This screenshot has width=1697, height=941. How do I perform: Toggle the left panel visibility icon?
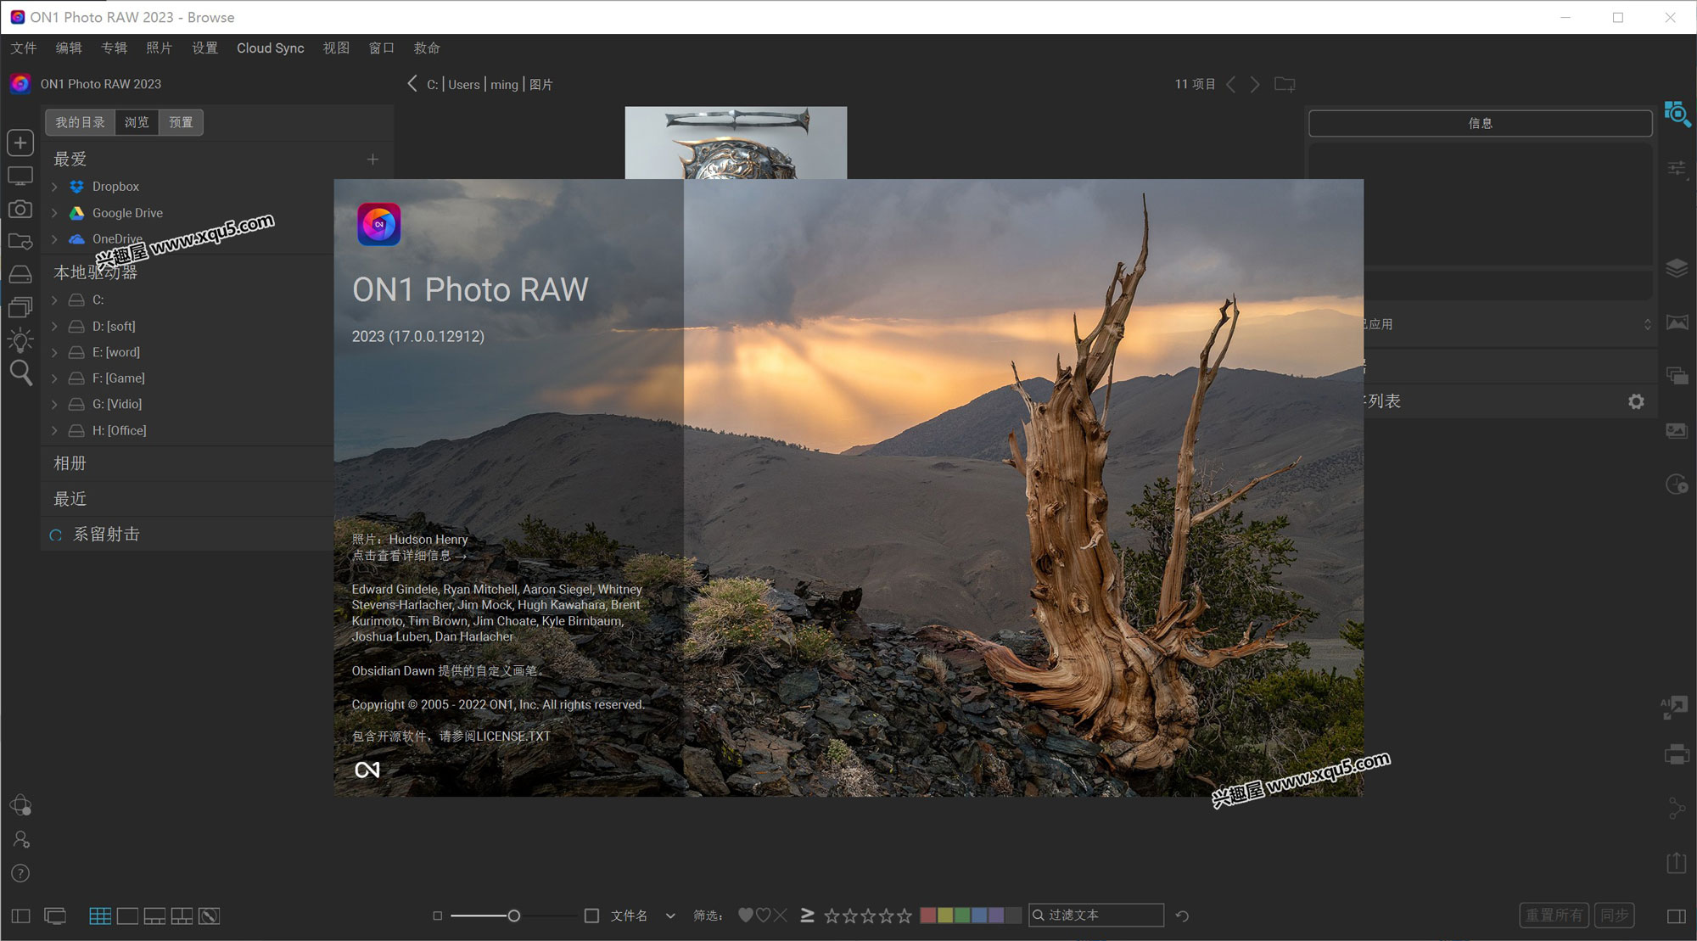coord(21,916)
